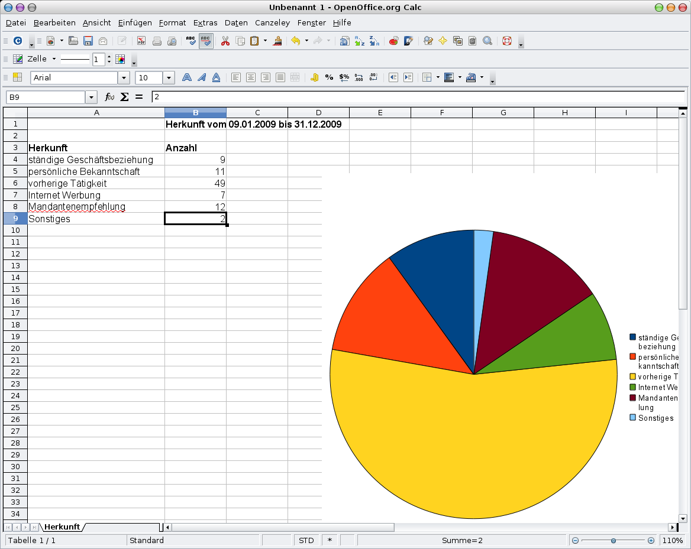Switch to the Herkunft sheet tab
The height and width of the screenshot is (549, 691).
(62, 527)
